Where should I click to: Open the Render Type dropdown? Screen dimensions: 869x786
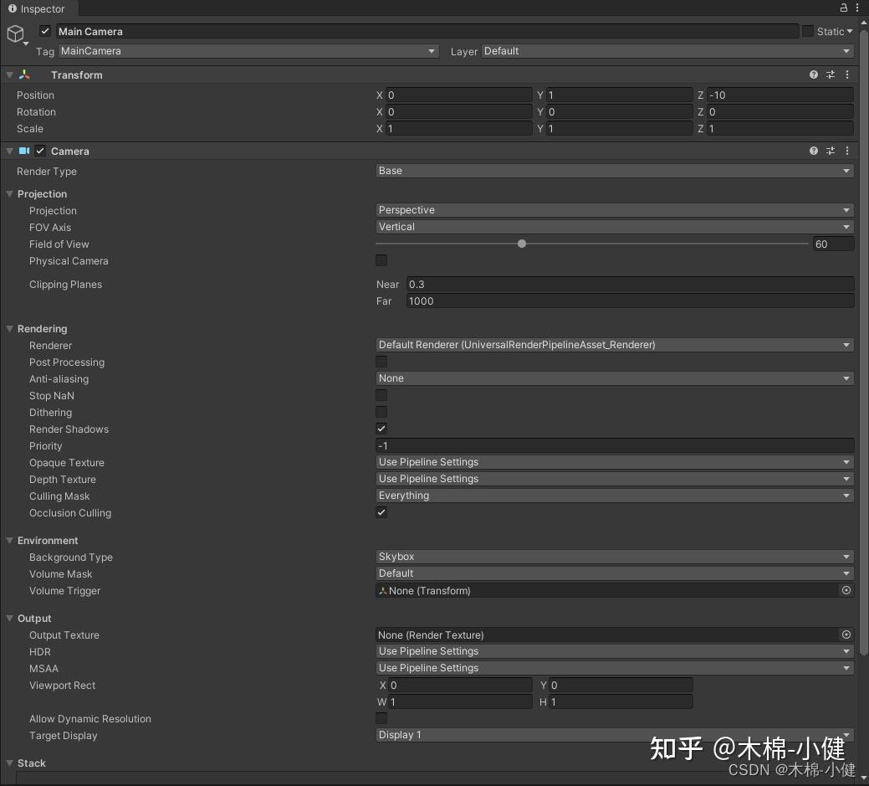tap(615, 171)
